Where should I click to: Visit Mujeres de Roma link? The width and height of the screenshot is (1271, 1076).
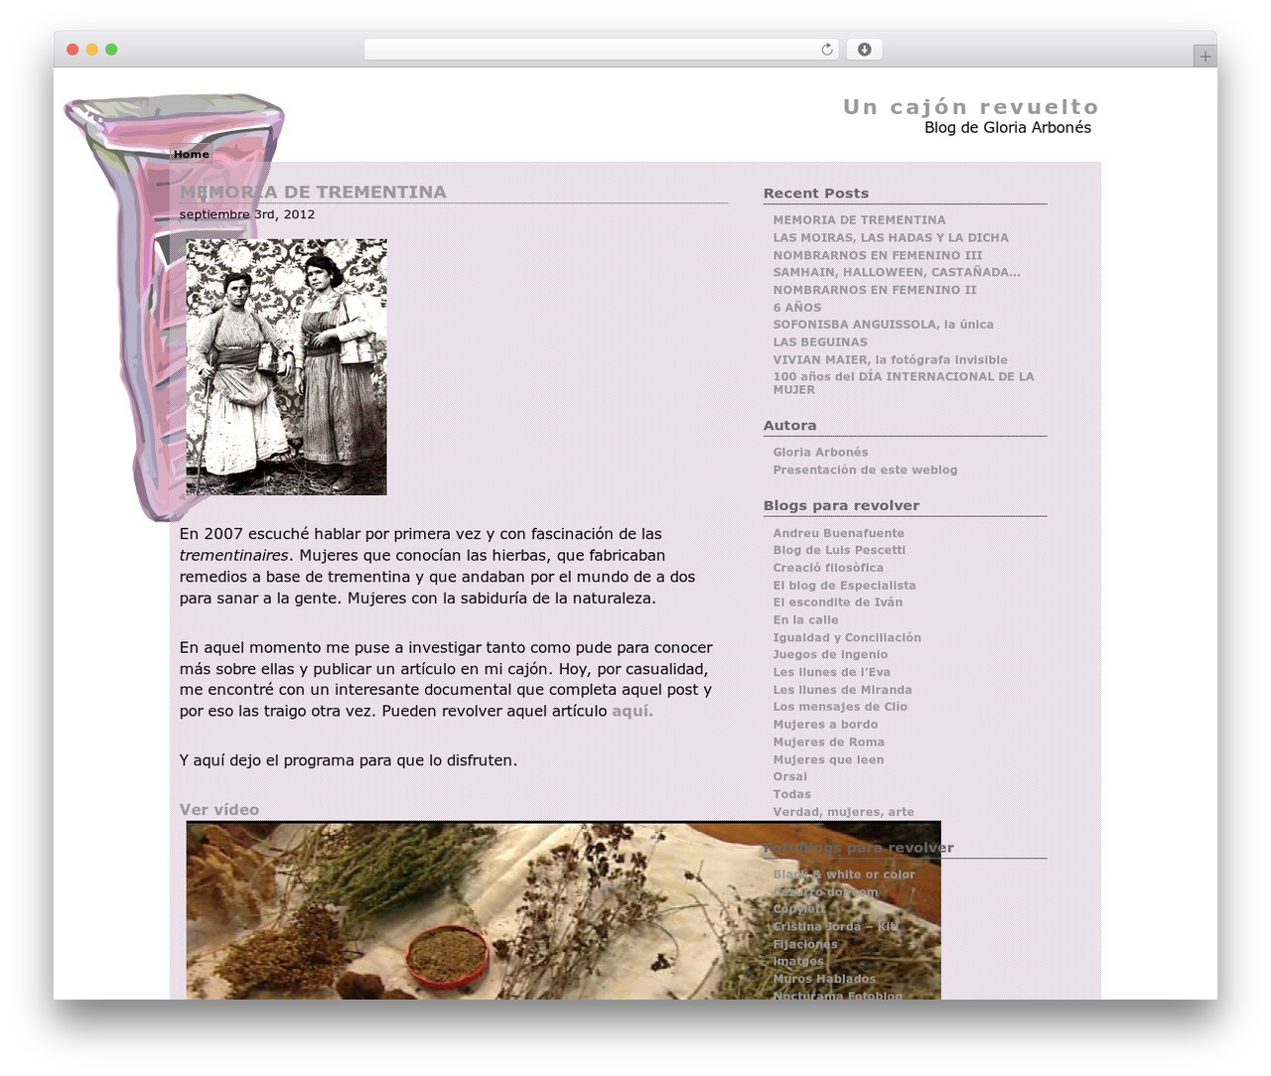click(829, 742)
